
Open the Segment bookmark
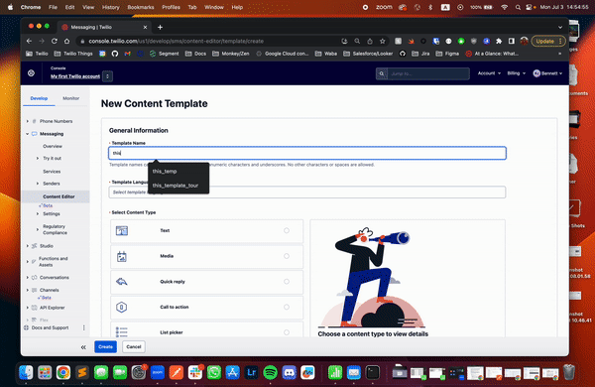164,54
